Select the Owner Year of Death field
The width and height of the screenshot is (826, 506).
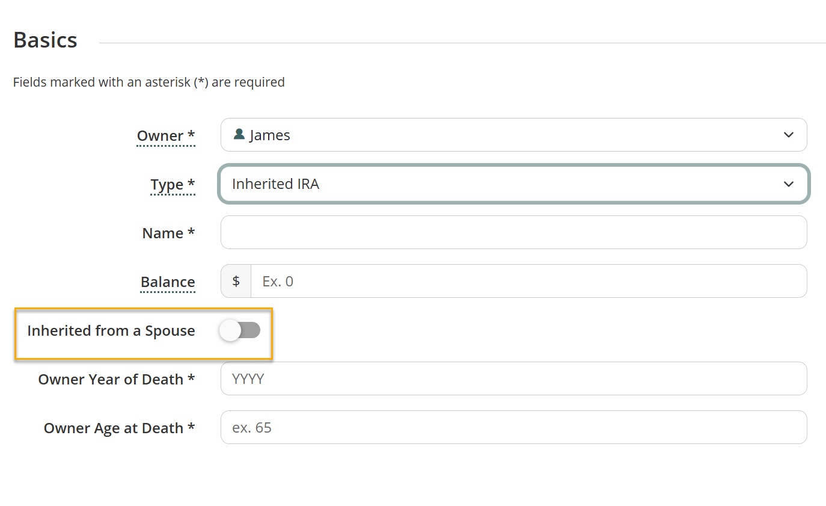(x=514, y=378)
